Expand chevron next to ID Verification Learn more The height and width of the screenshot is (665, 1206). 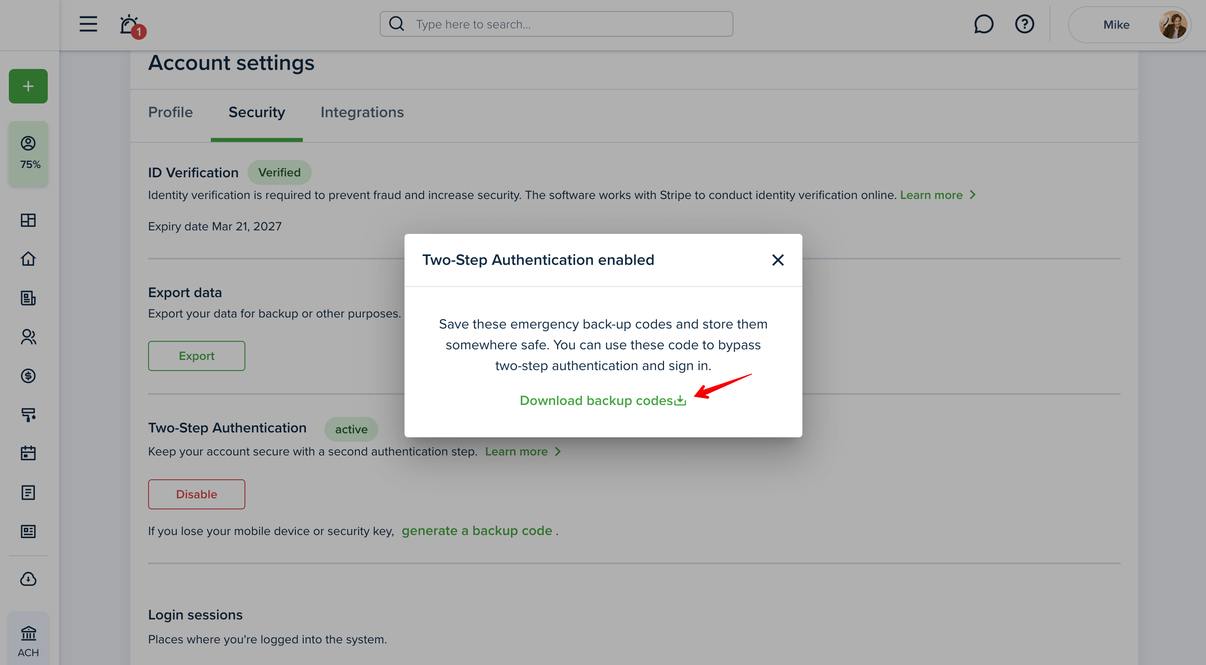[x=973, y=195]
